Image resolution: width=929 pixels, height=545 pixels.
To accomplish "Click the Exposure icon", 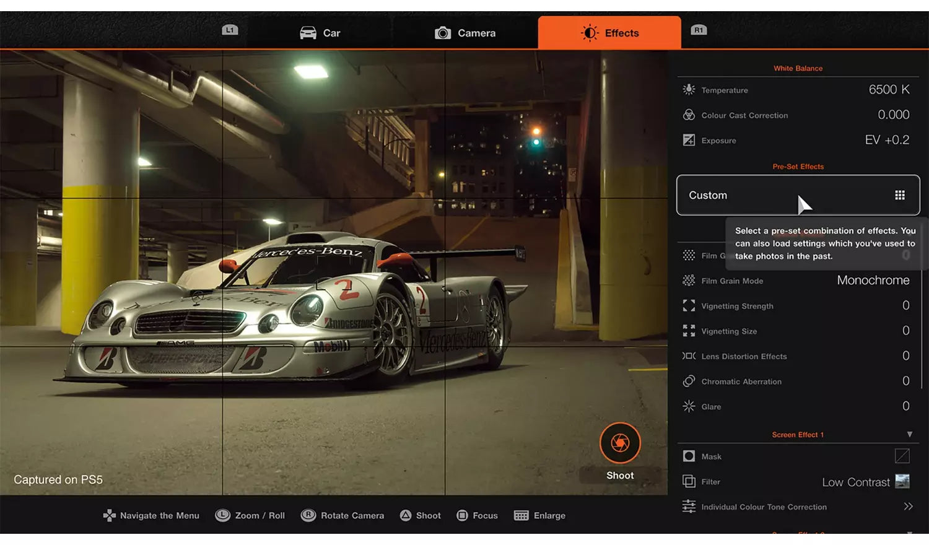I will [x=689, y=140].
